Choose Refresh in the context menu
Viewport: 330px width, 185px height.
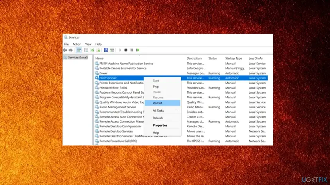163,118
